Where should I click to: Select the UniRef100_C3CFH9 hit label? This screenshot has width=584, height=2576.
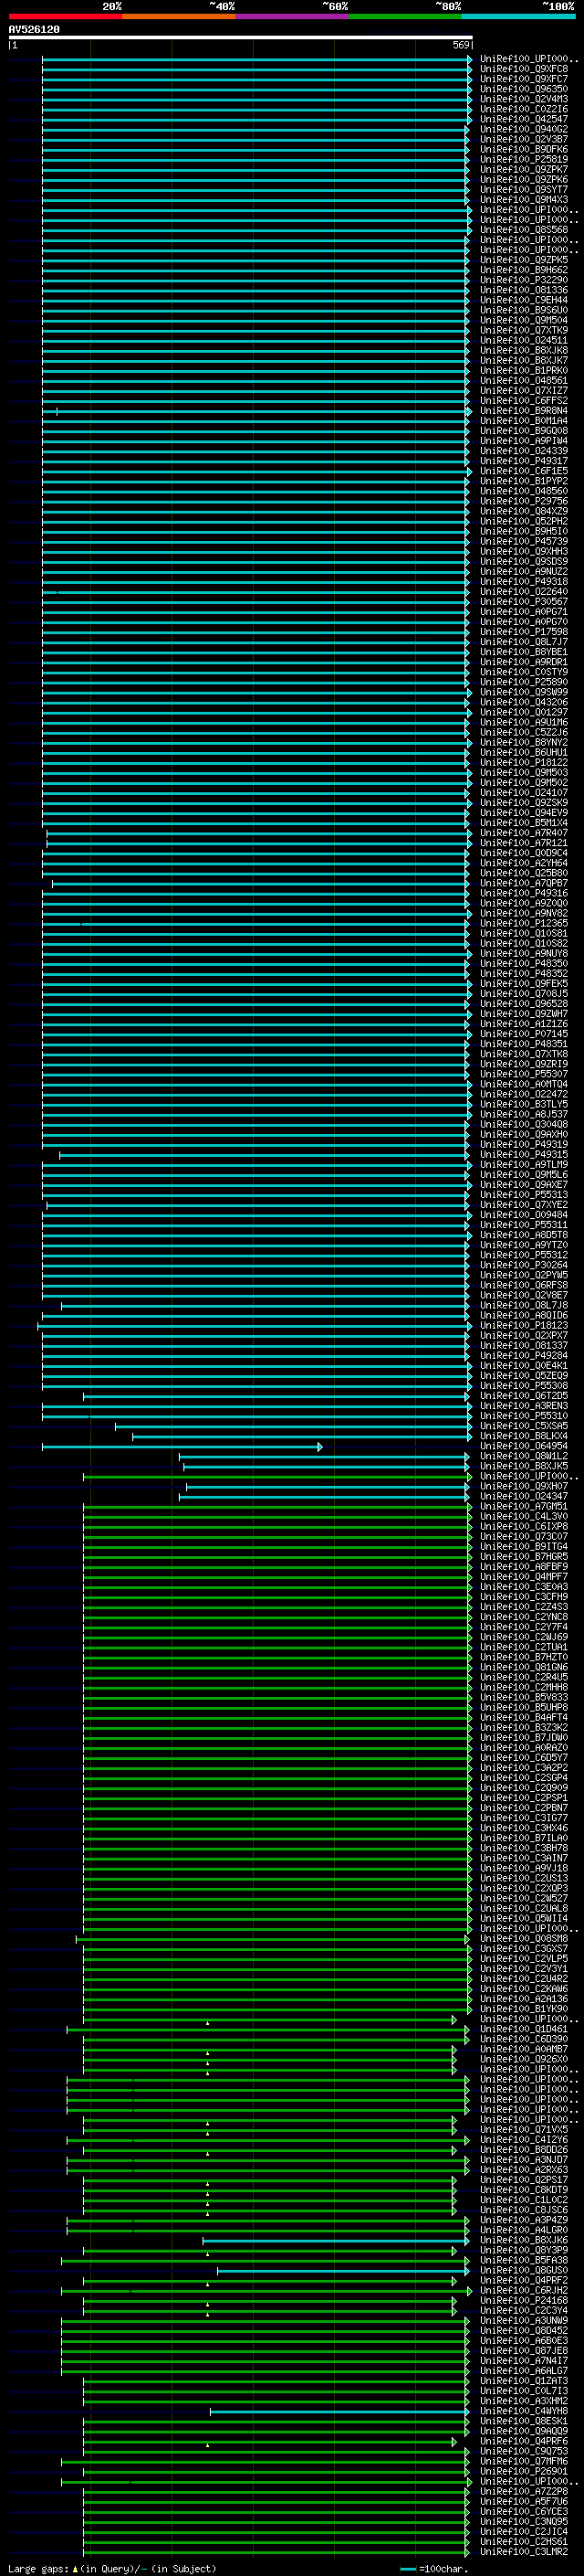pyautogui.click(x=524, y=1597)
